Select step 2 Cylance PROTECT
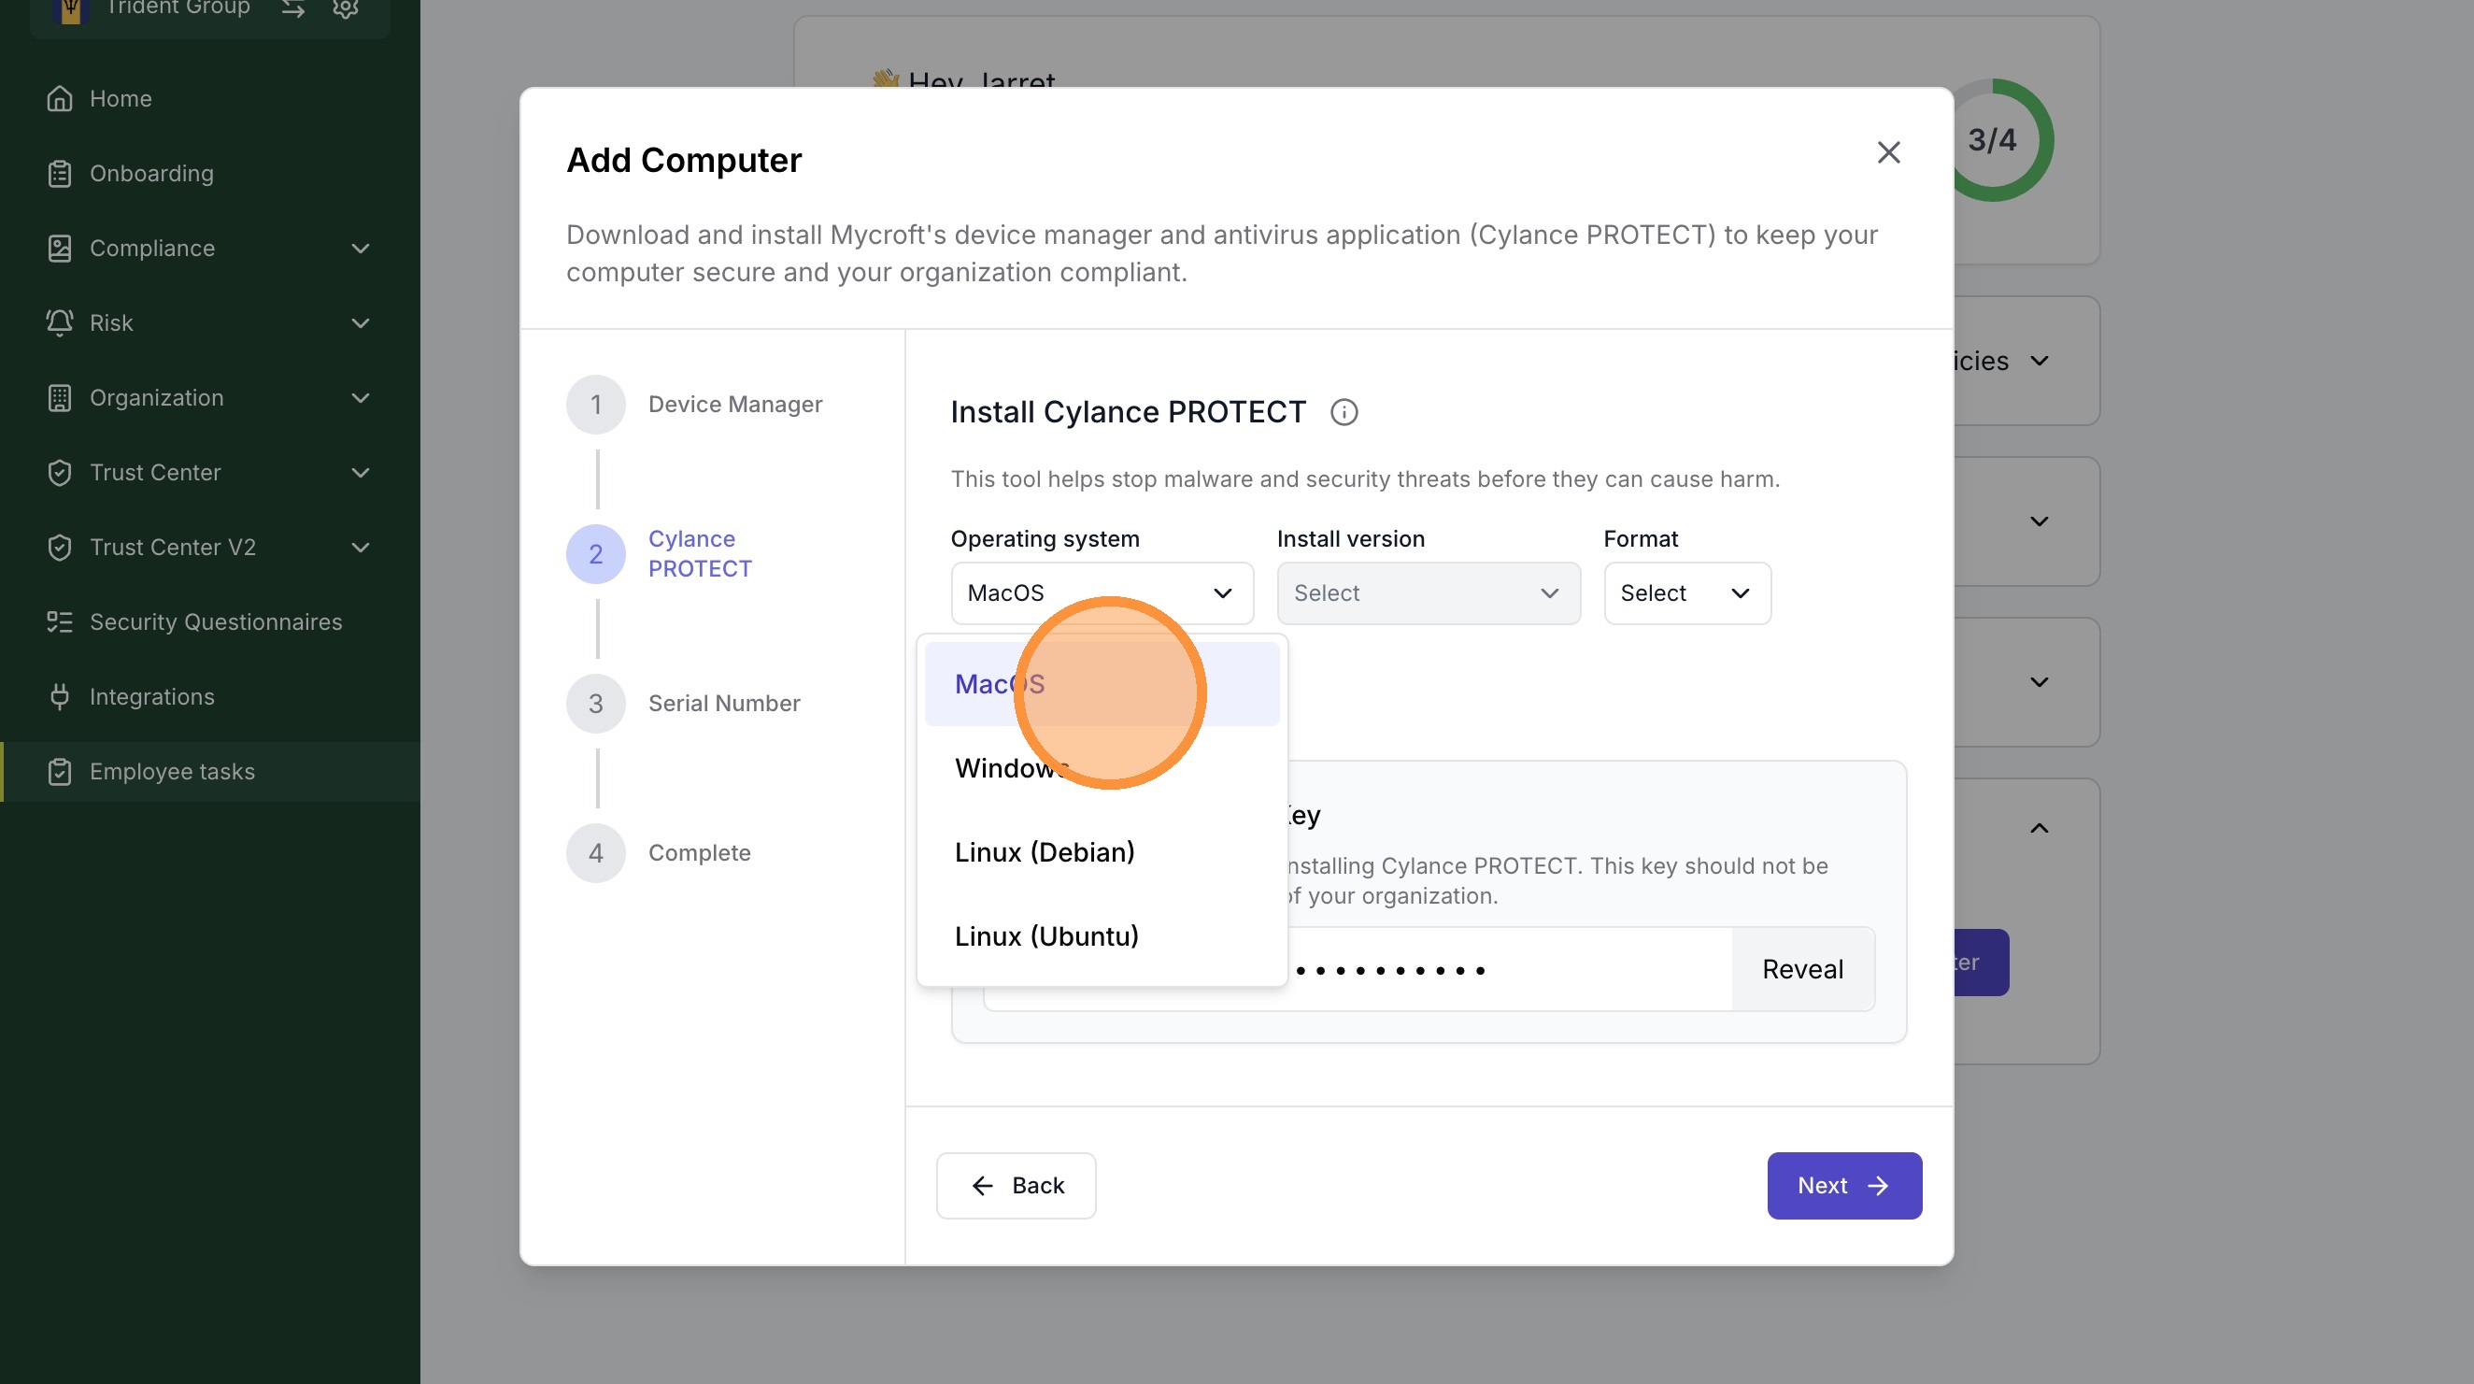 coord(660,554)
